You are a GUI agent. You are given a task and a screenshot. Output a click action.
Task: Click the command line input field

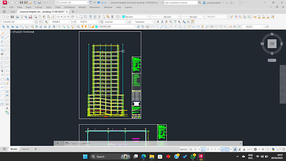click(x=155, y=143)
